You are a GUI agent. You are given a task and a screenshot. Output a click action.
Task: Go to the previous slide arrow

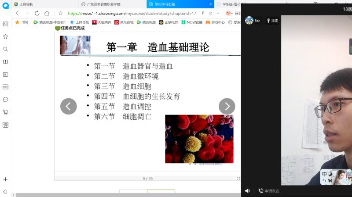click(68, 106)
